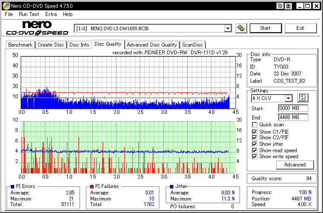Open the File menu
The image size is (323, 213).
coord(9,14)
